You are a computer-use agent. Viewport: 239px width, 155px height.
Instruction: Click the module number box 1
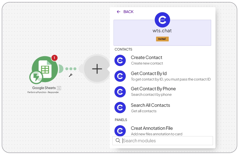tap(59, 88)
